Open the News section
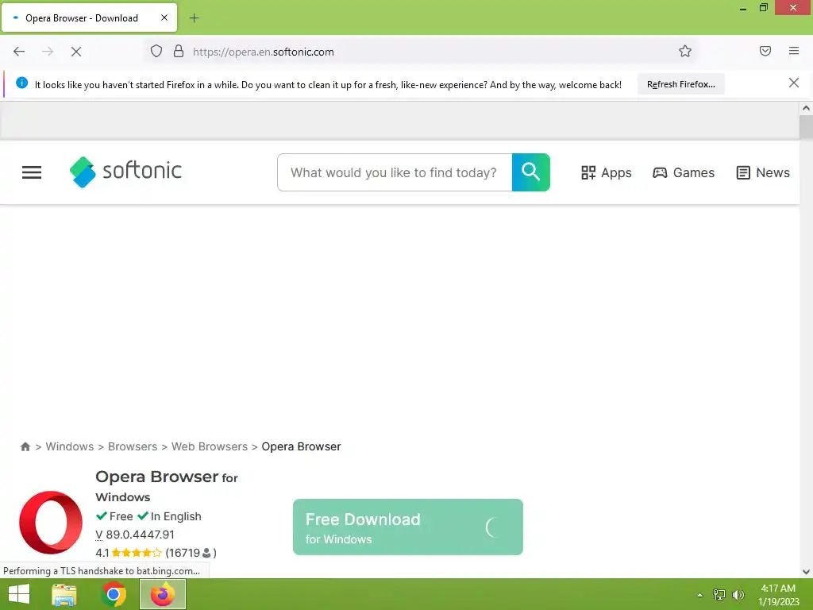The height and width of the screenshot is (610, 813). point(763,172)
